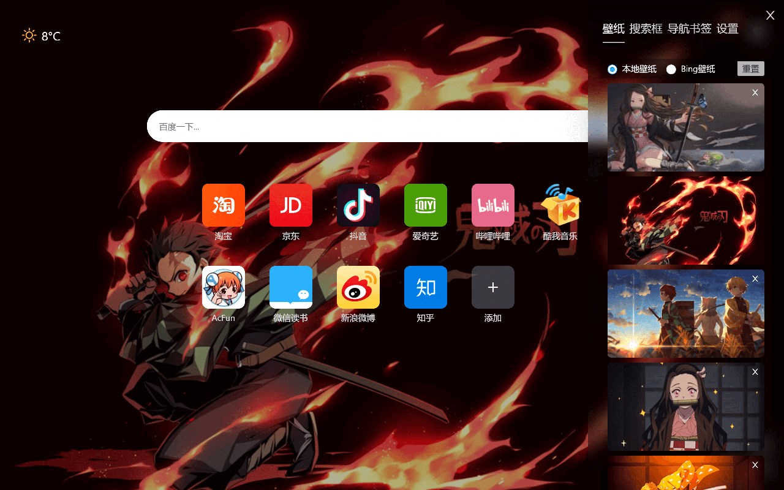Delete the Nezuko with sword wallpaper
Screen dimensions: 784x490
point(755,92)
